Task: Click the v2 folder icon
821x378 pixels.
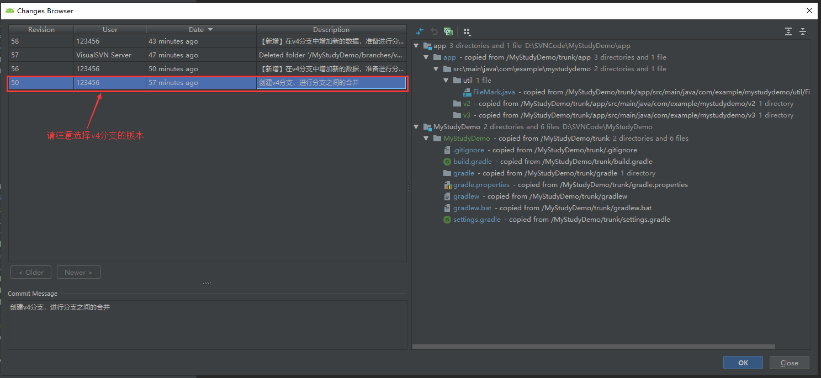Action: coord(457,104)
